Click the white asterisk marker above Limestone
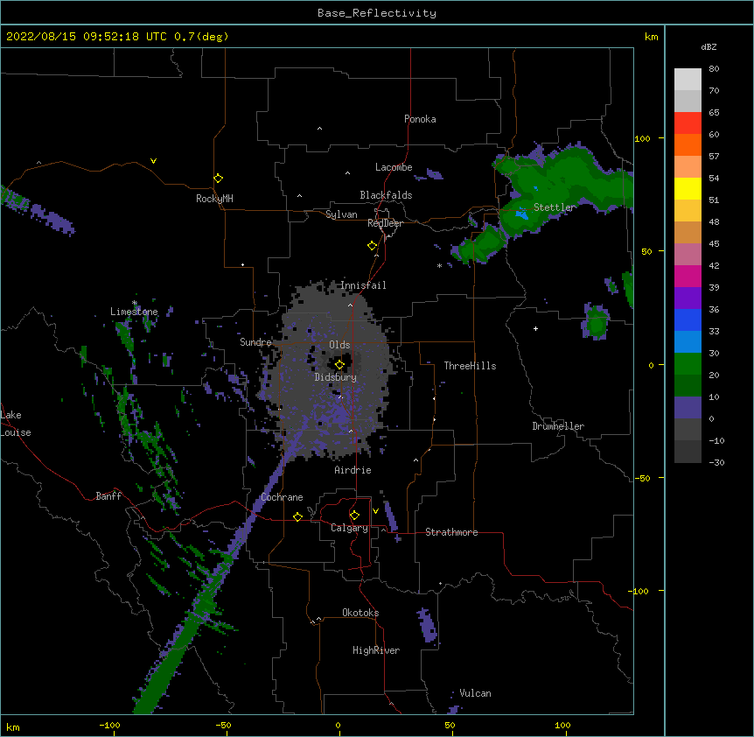Image resolution: width=754 pixels, height=737 pixels. pos(135,303)
